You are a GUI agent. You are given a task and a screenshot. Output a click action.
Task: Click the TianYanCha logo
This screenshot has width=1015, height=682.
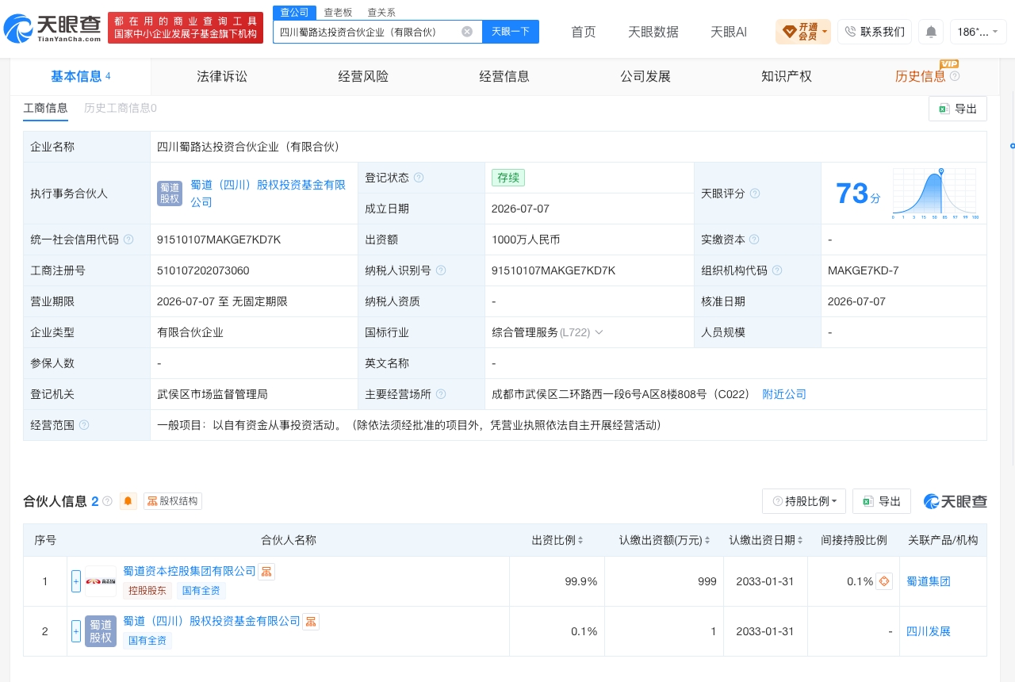pyautogui.click(x=52, y=29)
